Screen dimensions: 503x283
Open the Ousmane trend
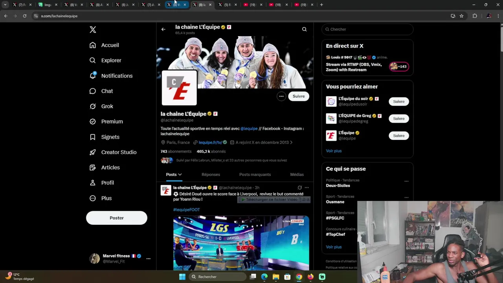pyautogui.click(x=335, y=202)
